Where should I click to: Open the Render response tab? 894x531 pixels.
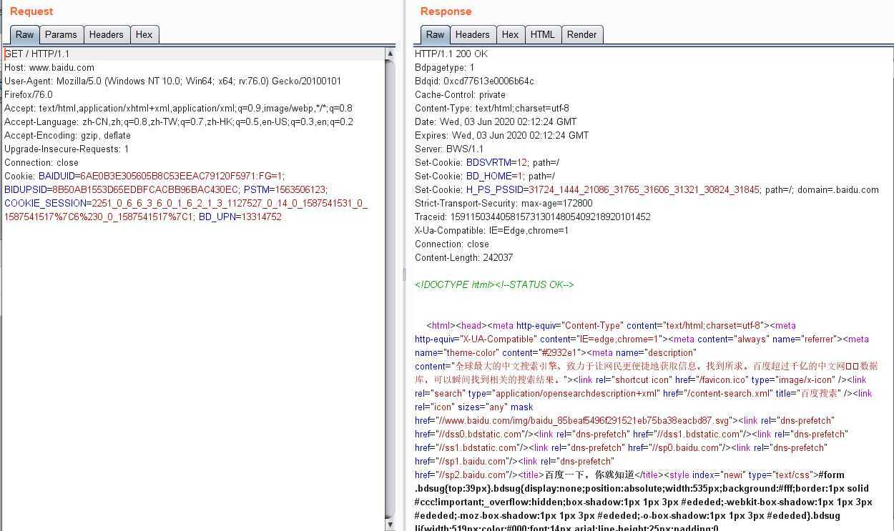click(582, 34)
